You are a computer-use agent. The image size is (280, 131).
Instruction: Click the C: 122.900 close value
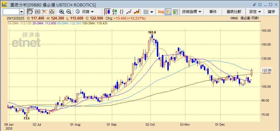[95, 18]
